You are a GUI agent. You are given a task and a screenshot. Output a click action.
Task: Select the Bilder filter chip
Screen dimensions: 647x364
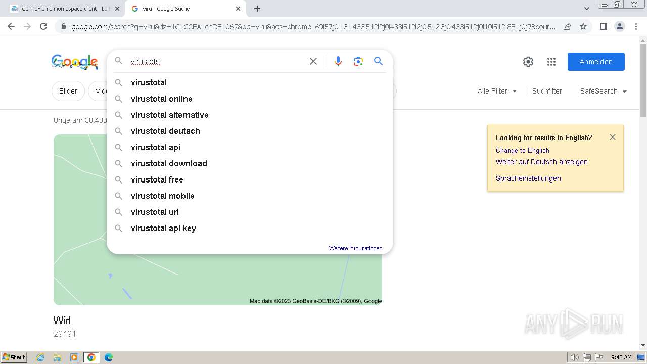[68, 91]
